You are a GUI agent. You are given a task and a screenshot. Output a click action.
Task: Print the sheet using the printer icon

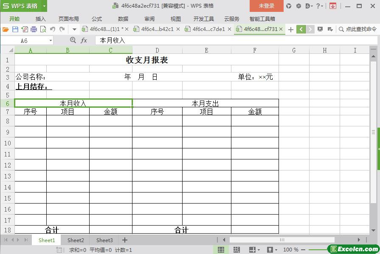[x=34, y=29]
